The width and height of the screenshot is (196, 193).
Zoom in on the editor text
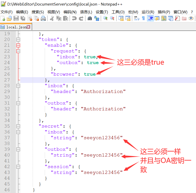pos(105,18)
